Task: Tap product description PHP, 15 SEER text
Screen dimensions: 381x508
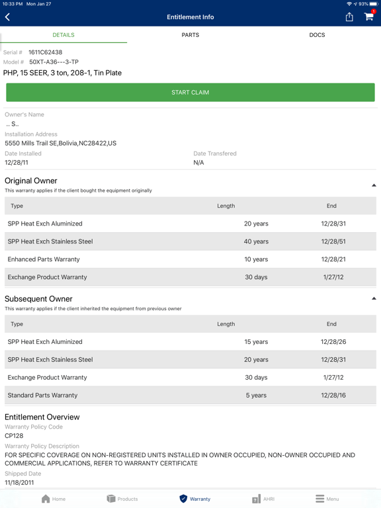Action: click(x=62, y=73)
